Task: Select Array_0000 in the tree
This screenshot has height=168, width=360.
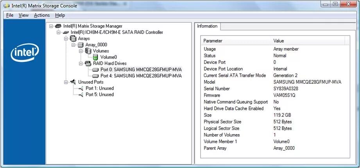Action: (96, 45)
